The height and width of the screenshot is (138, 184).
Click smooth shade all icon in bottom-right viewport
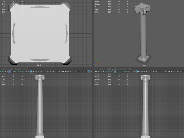[x=137, y=72]
